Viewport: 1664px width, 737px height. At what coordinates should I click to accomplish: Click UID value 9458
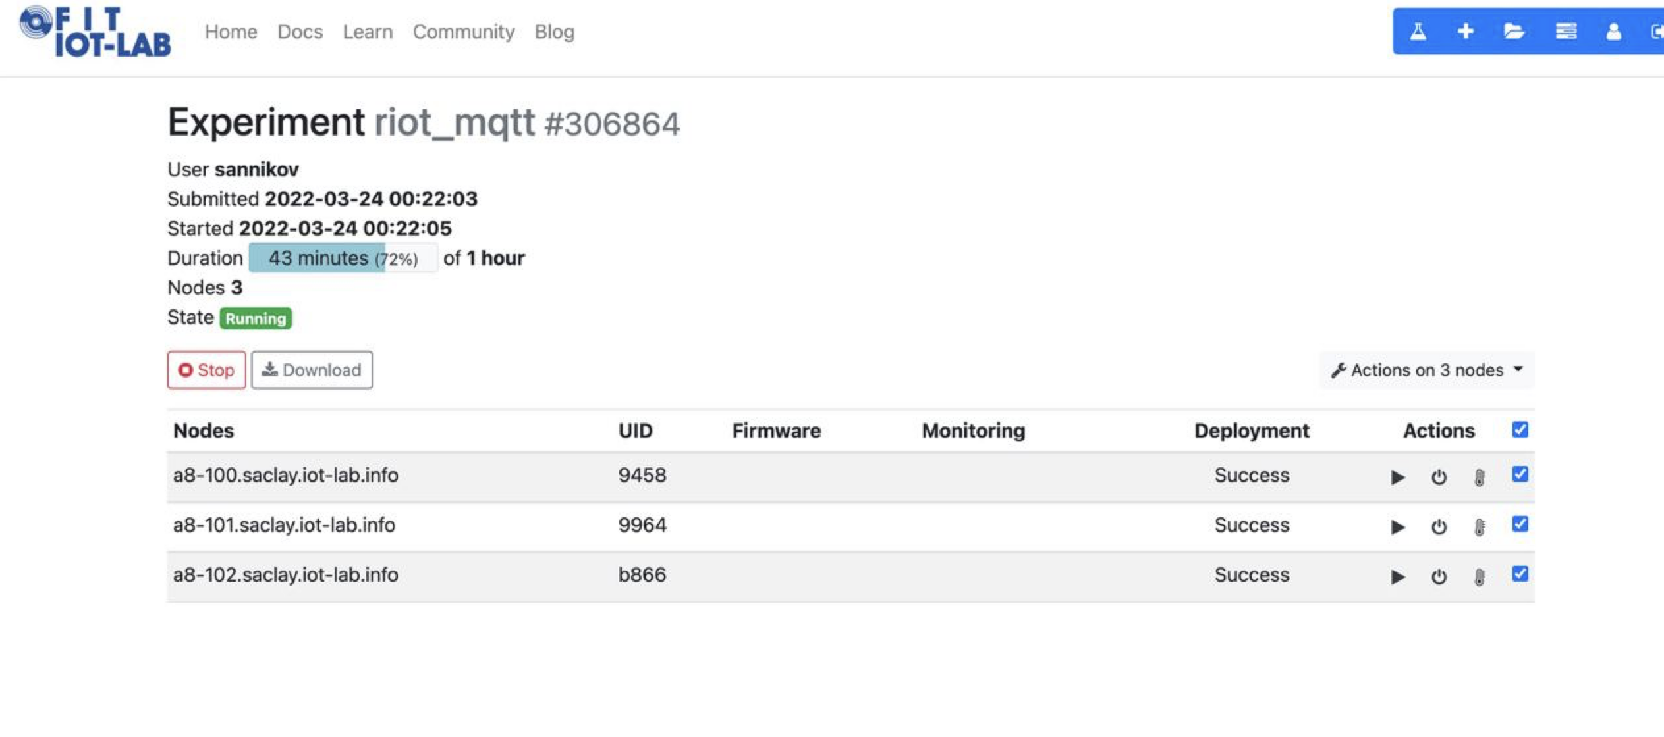tap(642, 475)
